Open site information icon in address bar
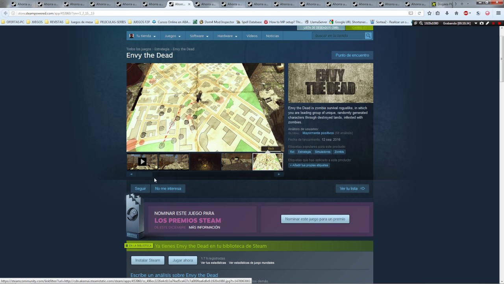The height and width of the screenshot is (284, 504). 13,13
